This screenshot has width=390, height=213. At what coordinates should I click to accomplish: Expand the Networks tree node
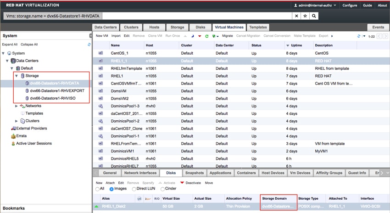[x=17, y=106]
